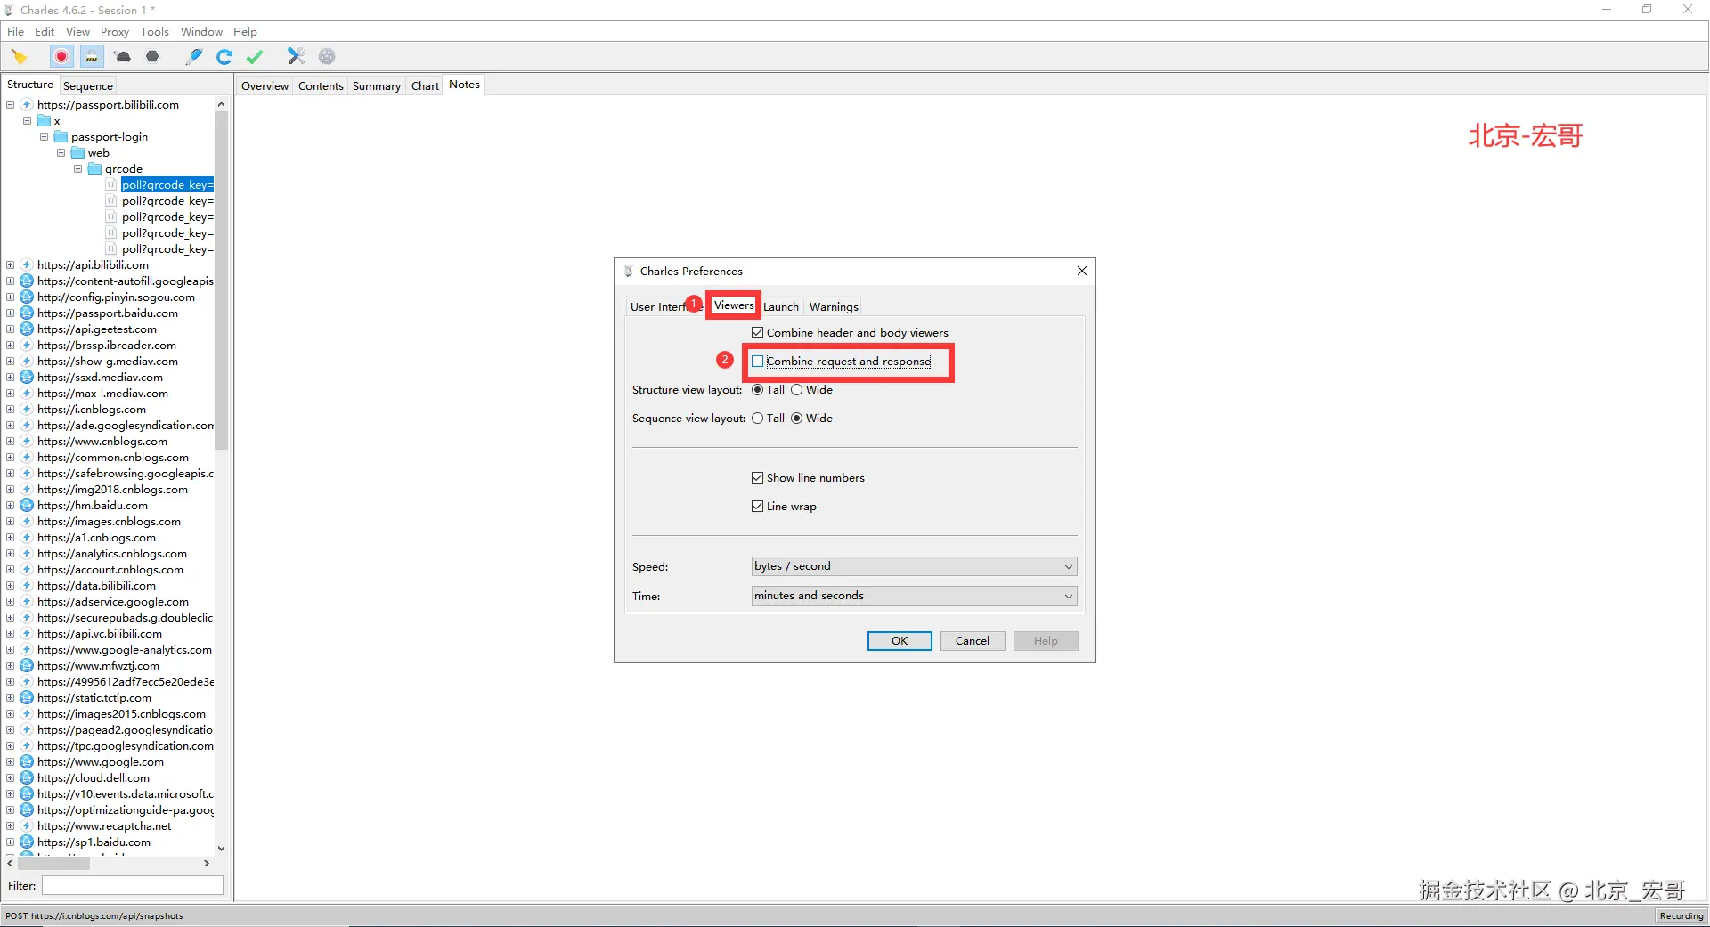
Task: Enable throttling with the turtle icon
Action: (x=123, y=57)
